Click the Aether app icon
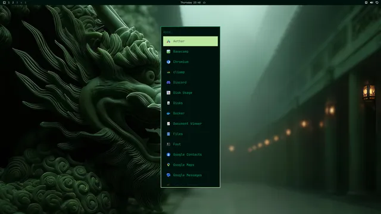This screenshot has height=214, width=381. (168, 41)
